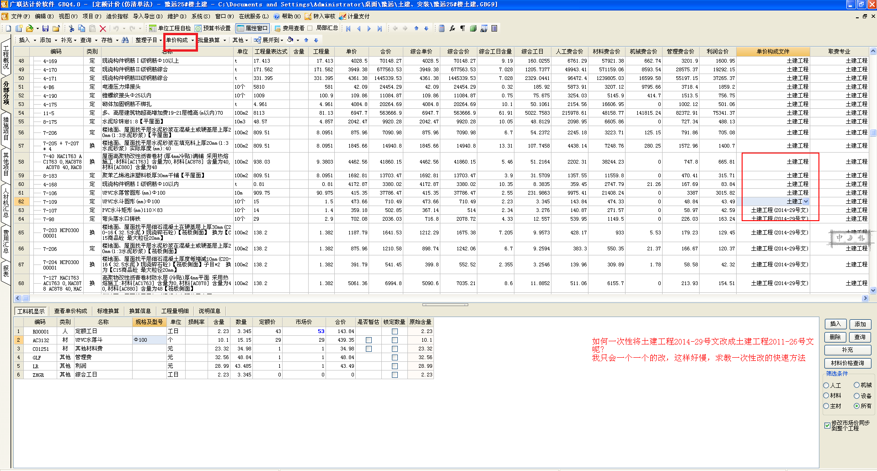Switch to 标准换算 tab
Image resolution: width=877 pixels, height=471 pixels.
coord(108,311)
